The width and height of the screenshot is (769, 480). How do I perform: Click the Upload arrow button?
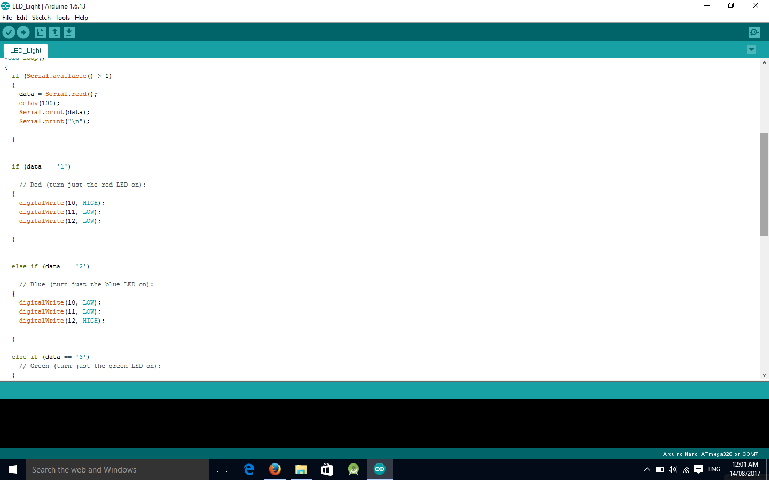(23, 33)
